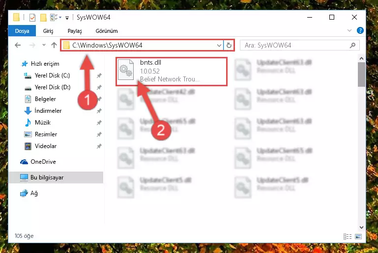This screenshot has width=378, height=253.
Task: Click the search magnifier icon
Action: pyautogui.click(x=352, y=45)
